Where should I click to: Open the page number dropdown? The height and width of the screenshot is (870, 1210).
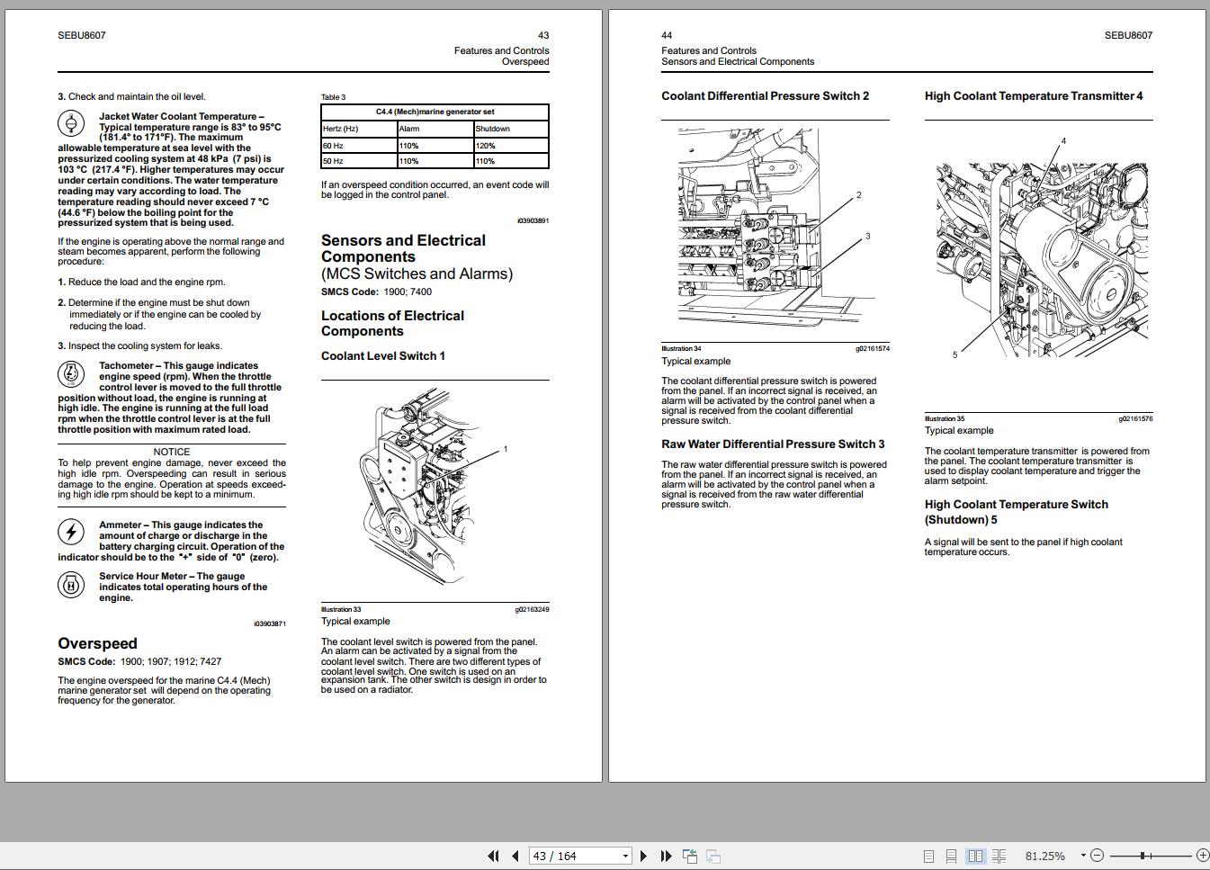tap(624, 856)
